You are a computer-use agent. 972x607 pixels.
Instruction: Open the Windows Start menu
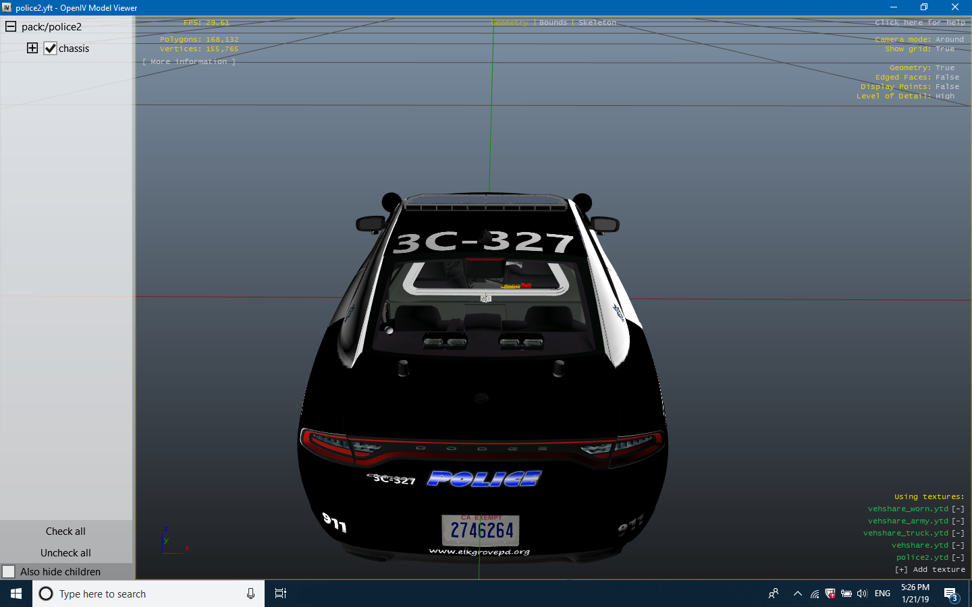[x=16, y=594]
